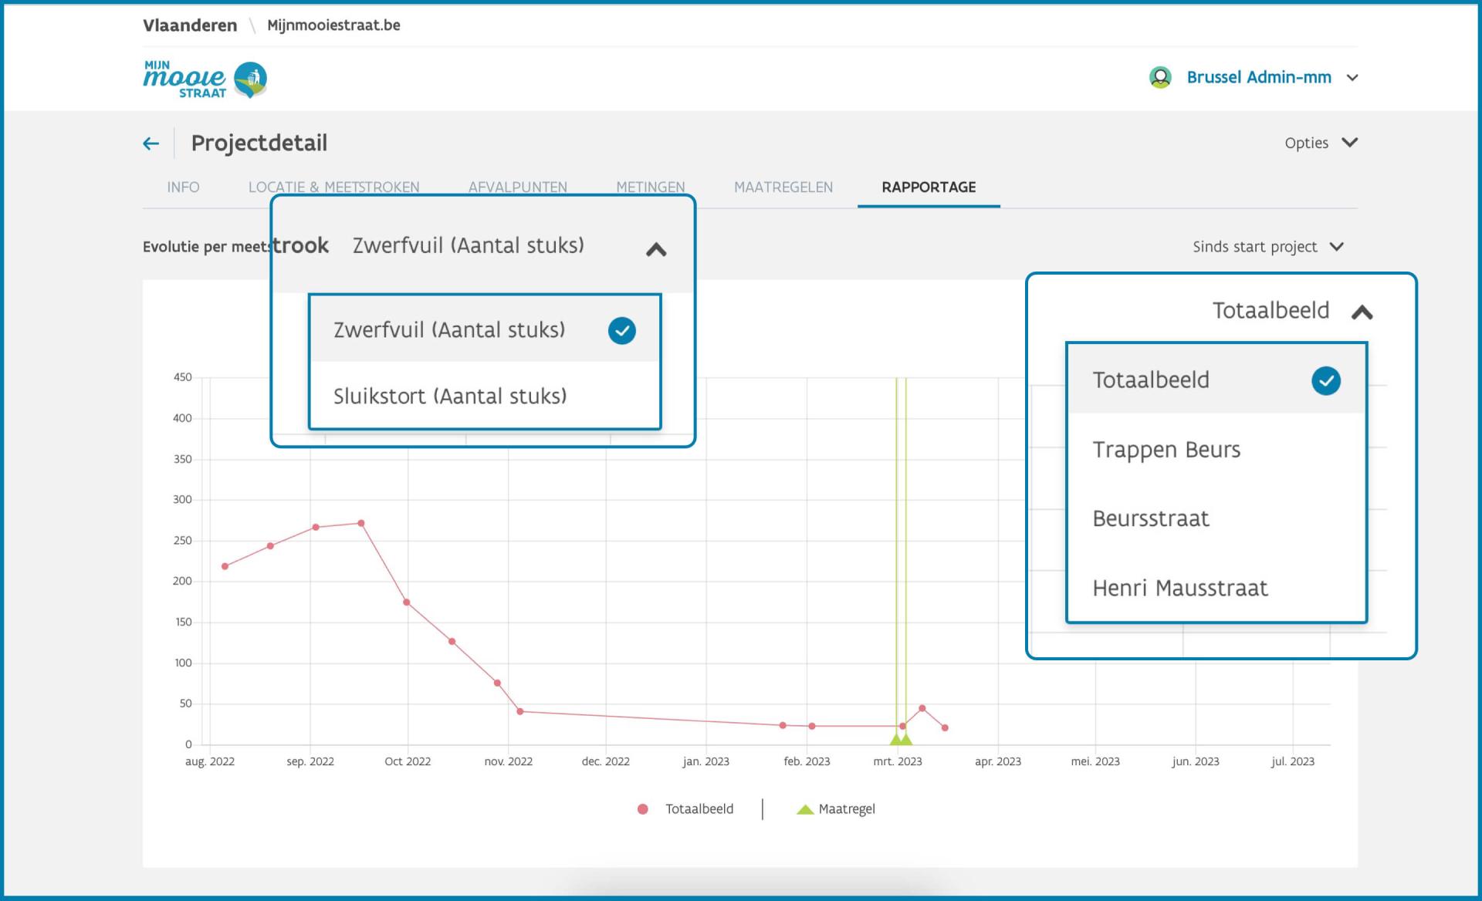Switch to the INFO tab
This screenshot has width=1482, height=901.
coord(183,187)
